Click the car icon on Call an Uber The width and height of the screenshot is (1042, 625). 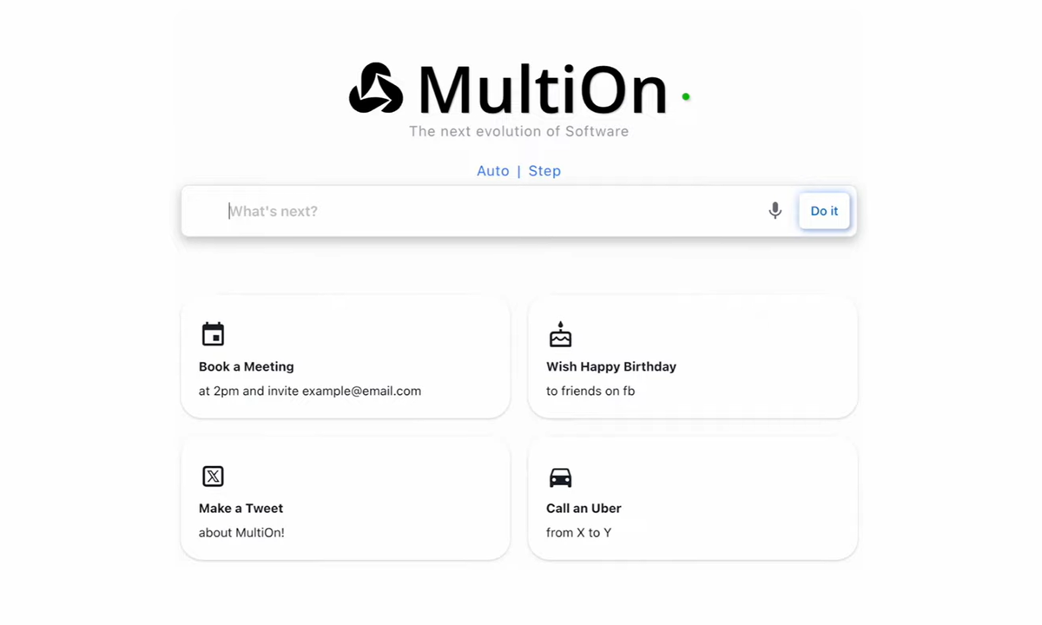561,477
